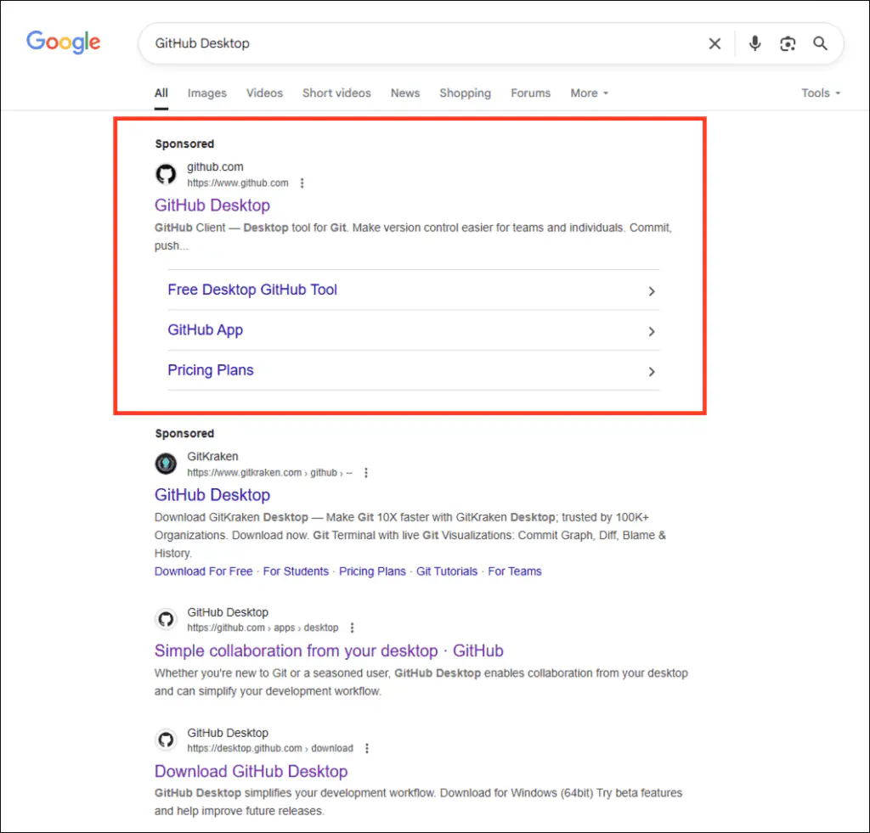Click the GitHub octocat favicon

pyautogui.click(x=166, y=173)
